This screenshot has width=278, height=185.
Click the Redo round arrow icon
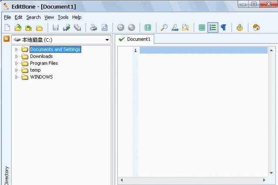[x=132, y=28]
